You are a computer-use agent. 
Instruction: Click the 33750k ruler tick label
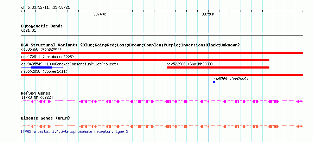[x=208, y=14]
